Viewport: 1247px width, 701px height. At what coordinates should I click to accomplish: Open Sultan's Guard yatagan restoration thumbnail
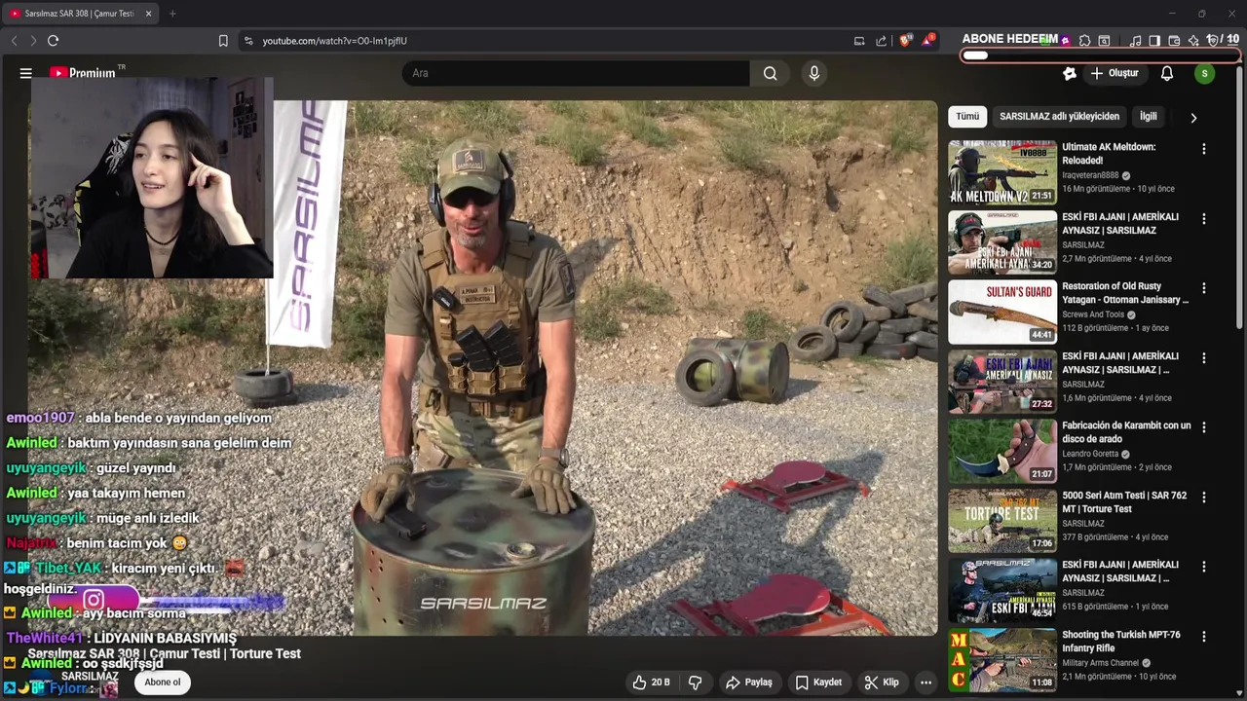pyautogui.click(x=1002, y=312)
